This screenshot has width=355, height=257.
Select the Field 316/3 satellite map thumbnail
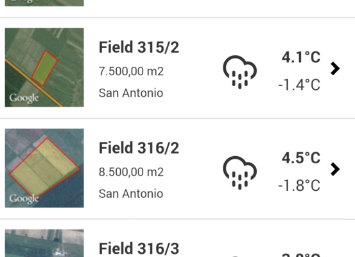click(x=44, y=243)
